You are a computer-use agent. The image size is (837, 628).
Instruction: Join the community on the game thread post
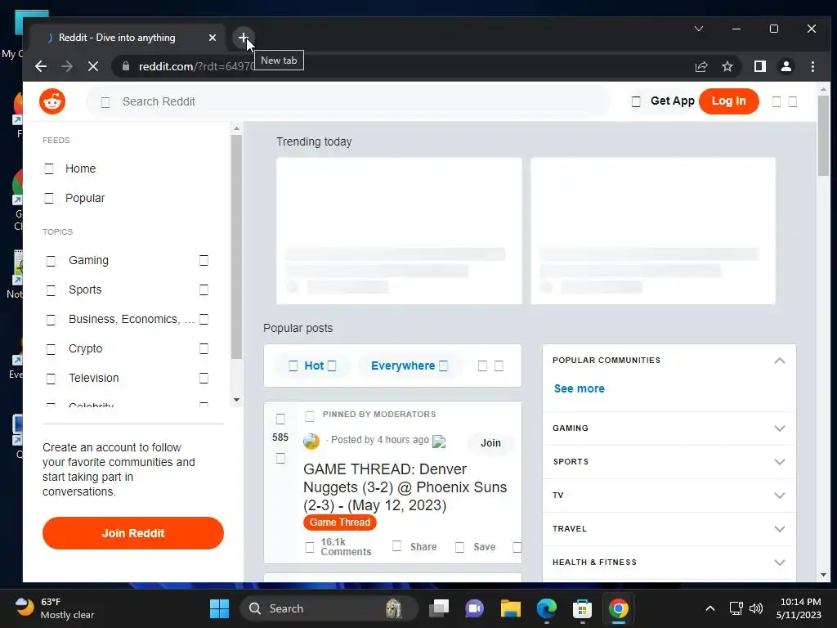point(490,442)
